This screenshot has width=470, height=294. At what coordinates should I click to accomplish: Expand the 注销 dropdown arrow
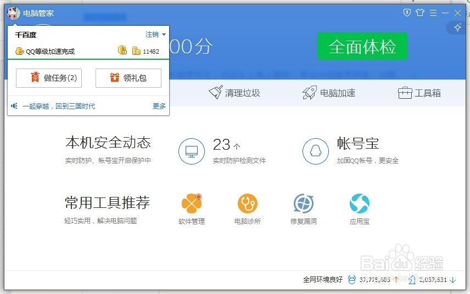(164, 35)
